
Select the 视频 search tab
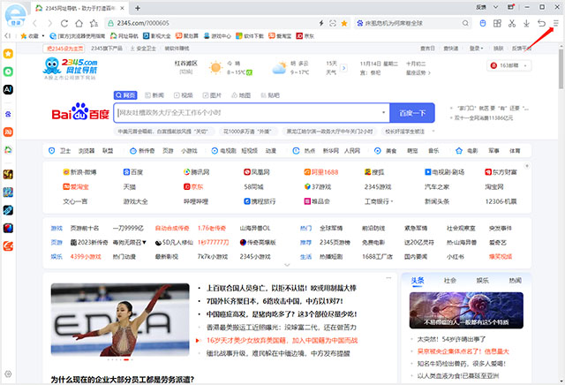pos(184,95)
